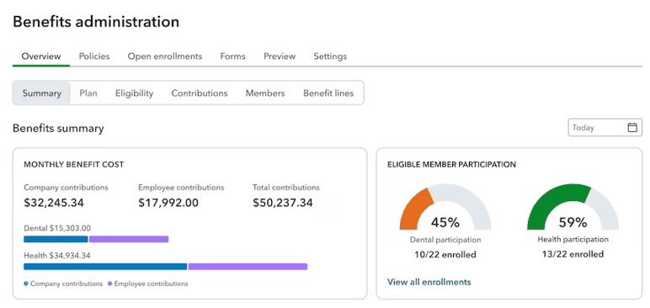Click the Today date input field

(x=605, y=128)
